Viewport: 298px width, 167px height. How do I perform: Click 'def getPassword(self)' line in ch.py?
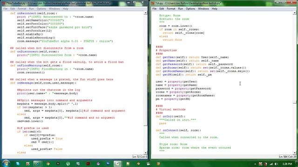coord(194,64)
